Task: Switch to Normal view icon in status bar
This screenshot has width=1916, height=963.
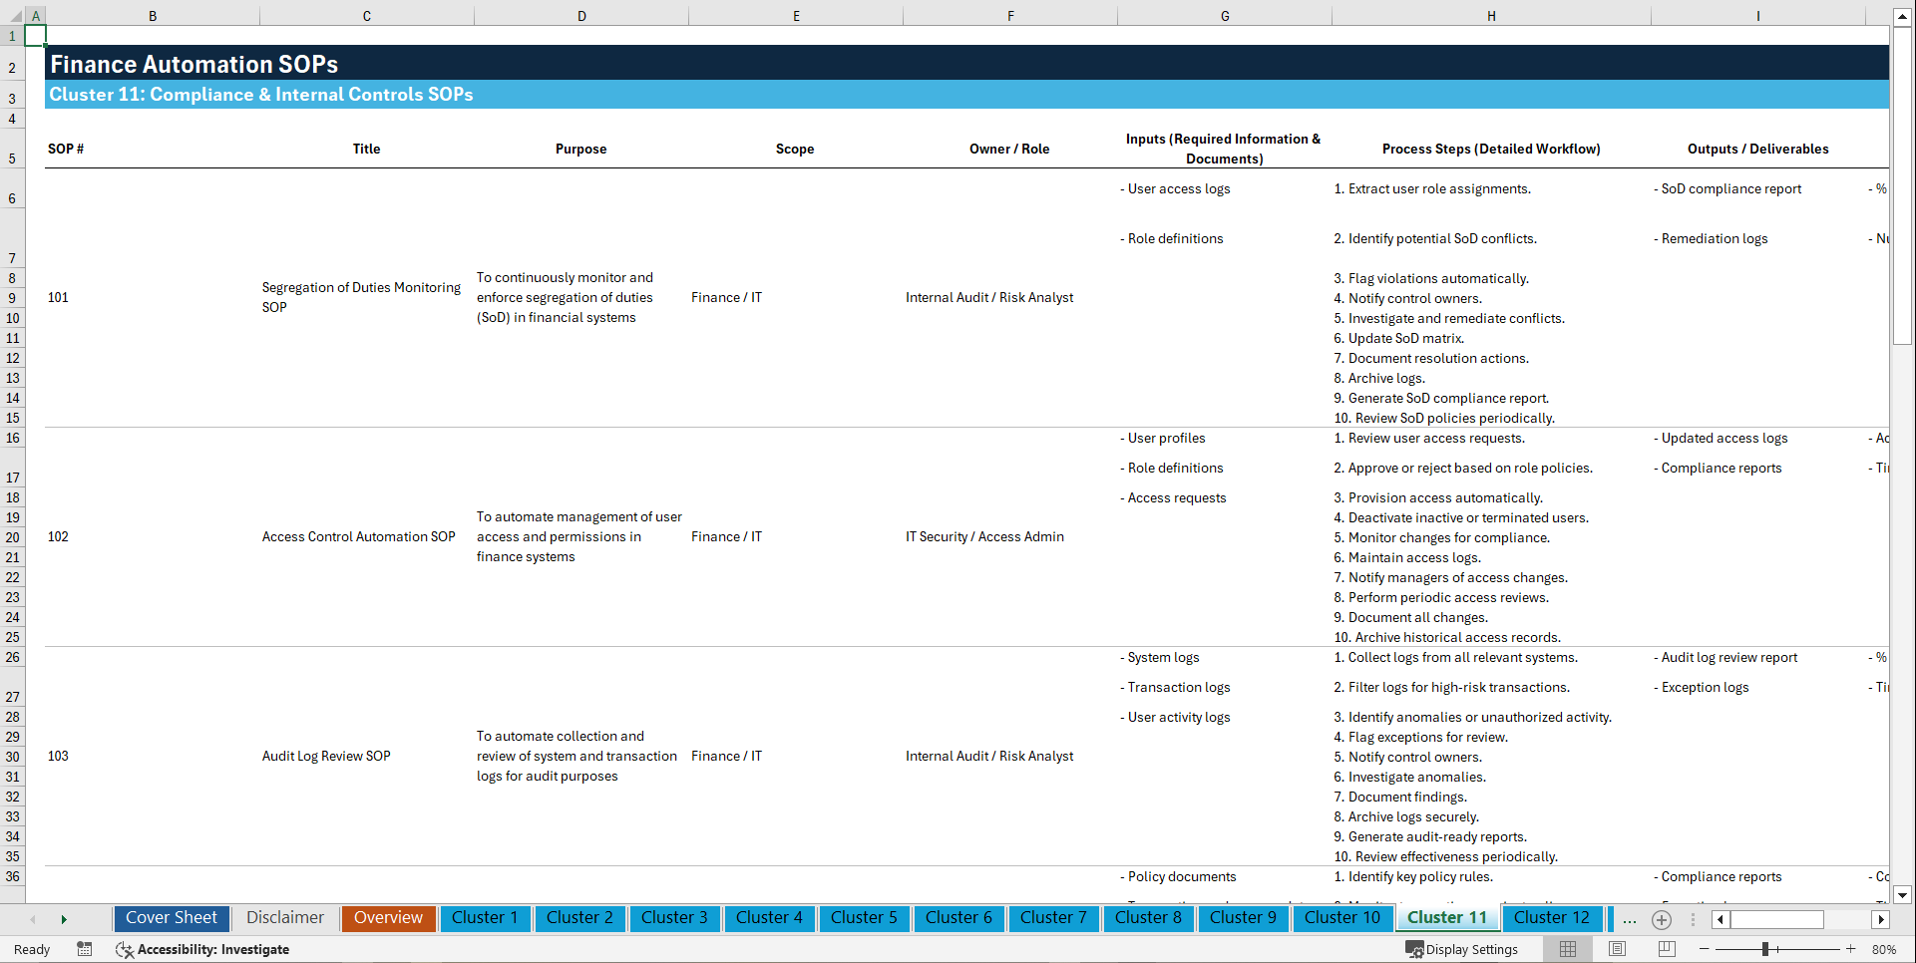Action: (x=1566, y=949)
